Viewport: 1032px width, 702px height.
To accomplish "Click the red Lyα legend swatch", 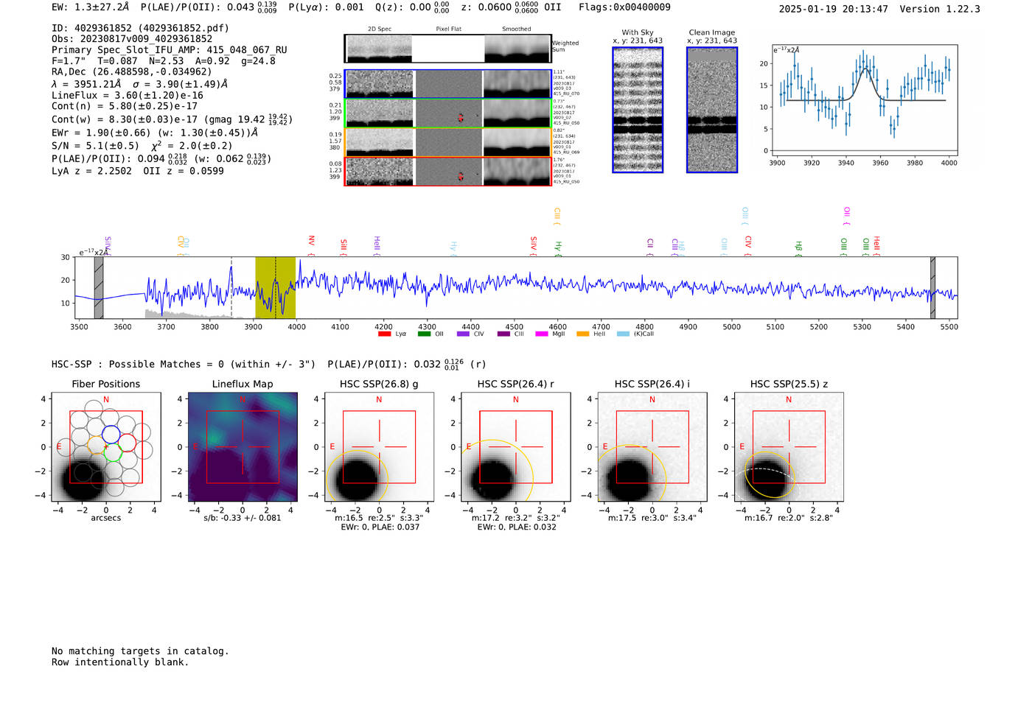I will [x=384, y=334].
